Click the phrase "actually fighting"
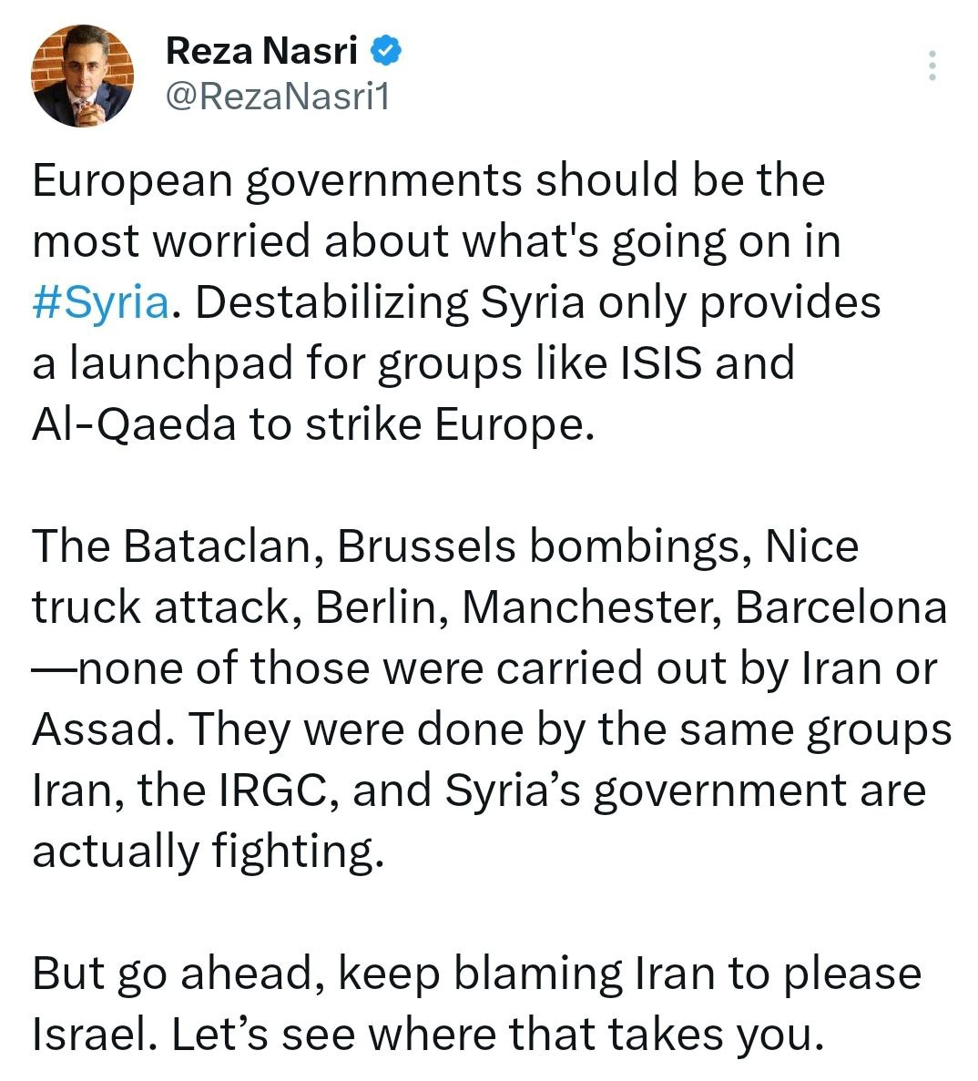 202,852
